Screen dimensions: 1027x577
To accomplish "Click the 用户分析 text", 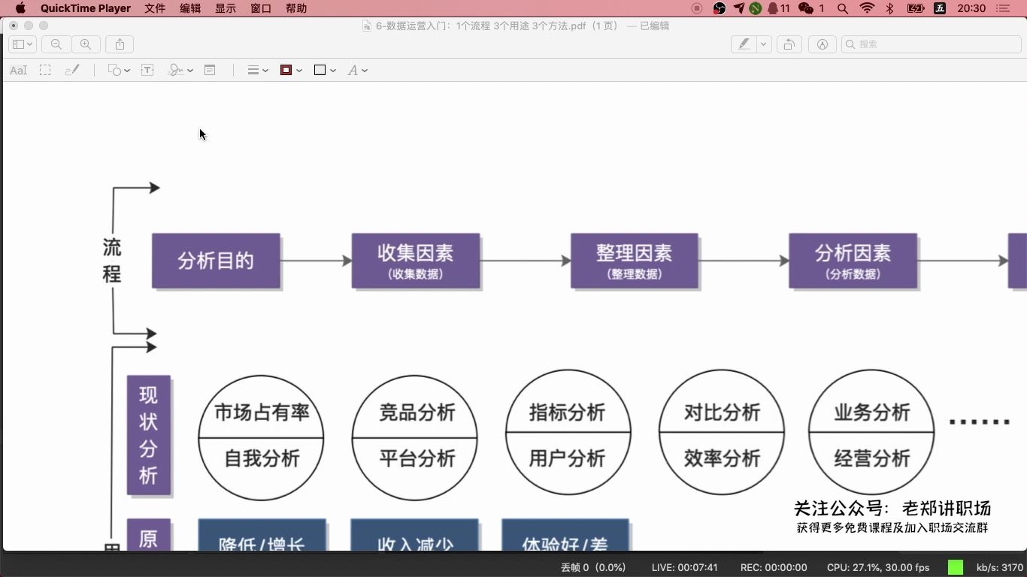I will coord(567,458).
